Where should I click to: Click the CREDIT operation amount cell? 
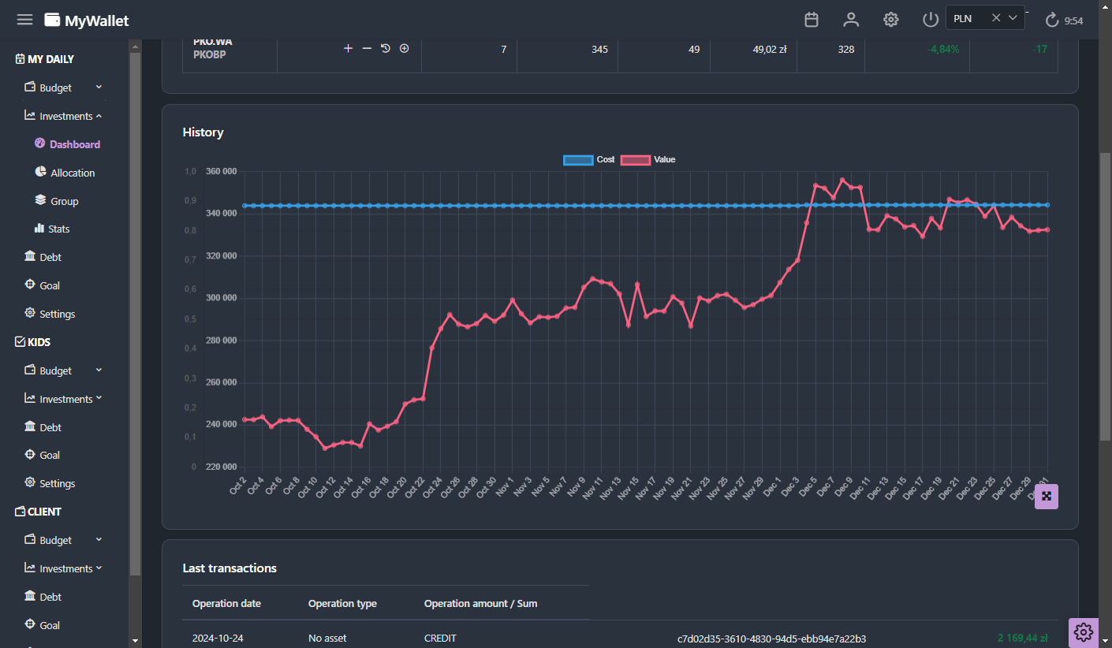coord(440,639)
